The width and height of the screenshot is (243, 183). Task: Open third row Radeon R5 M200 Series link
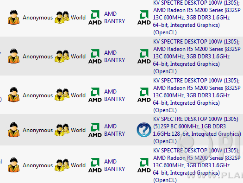(197, 95)
